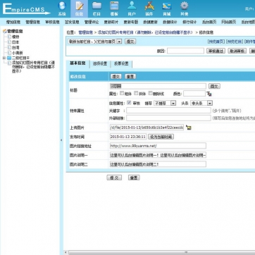Open the 后台首页 submenu item

pos(209,22)
